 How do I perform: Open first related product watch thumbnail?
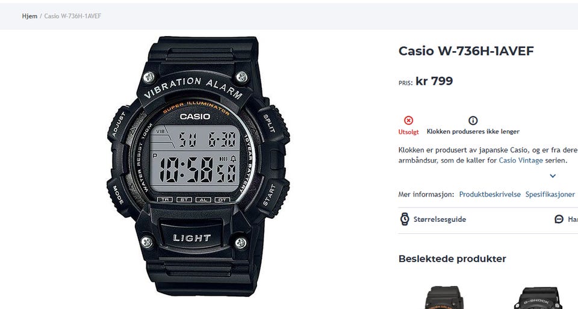(x=444, y=298)
